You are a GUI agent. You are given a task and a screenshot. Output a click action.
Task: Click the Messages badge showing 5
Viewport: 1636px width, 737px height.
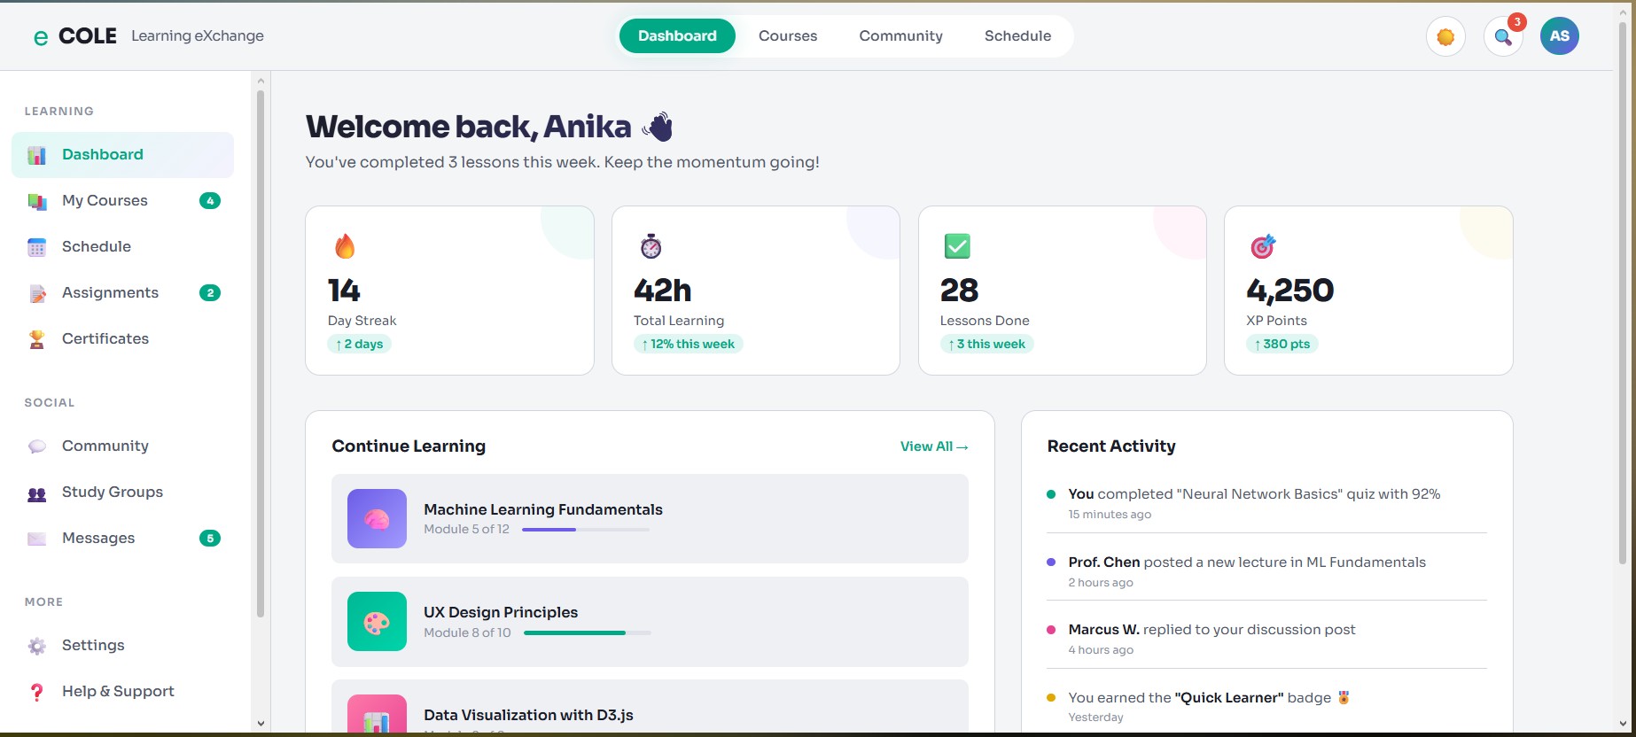tap(210, 539)
